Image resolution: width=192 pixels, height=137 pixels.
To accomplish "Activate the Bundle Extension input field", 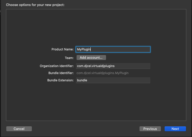I will click(113, 80).
